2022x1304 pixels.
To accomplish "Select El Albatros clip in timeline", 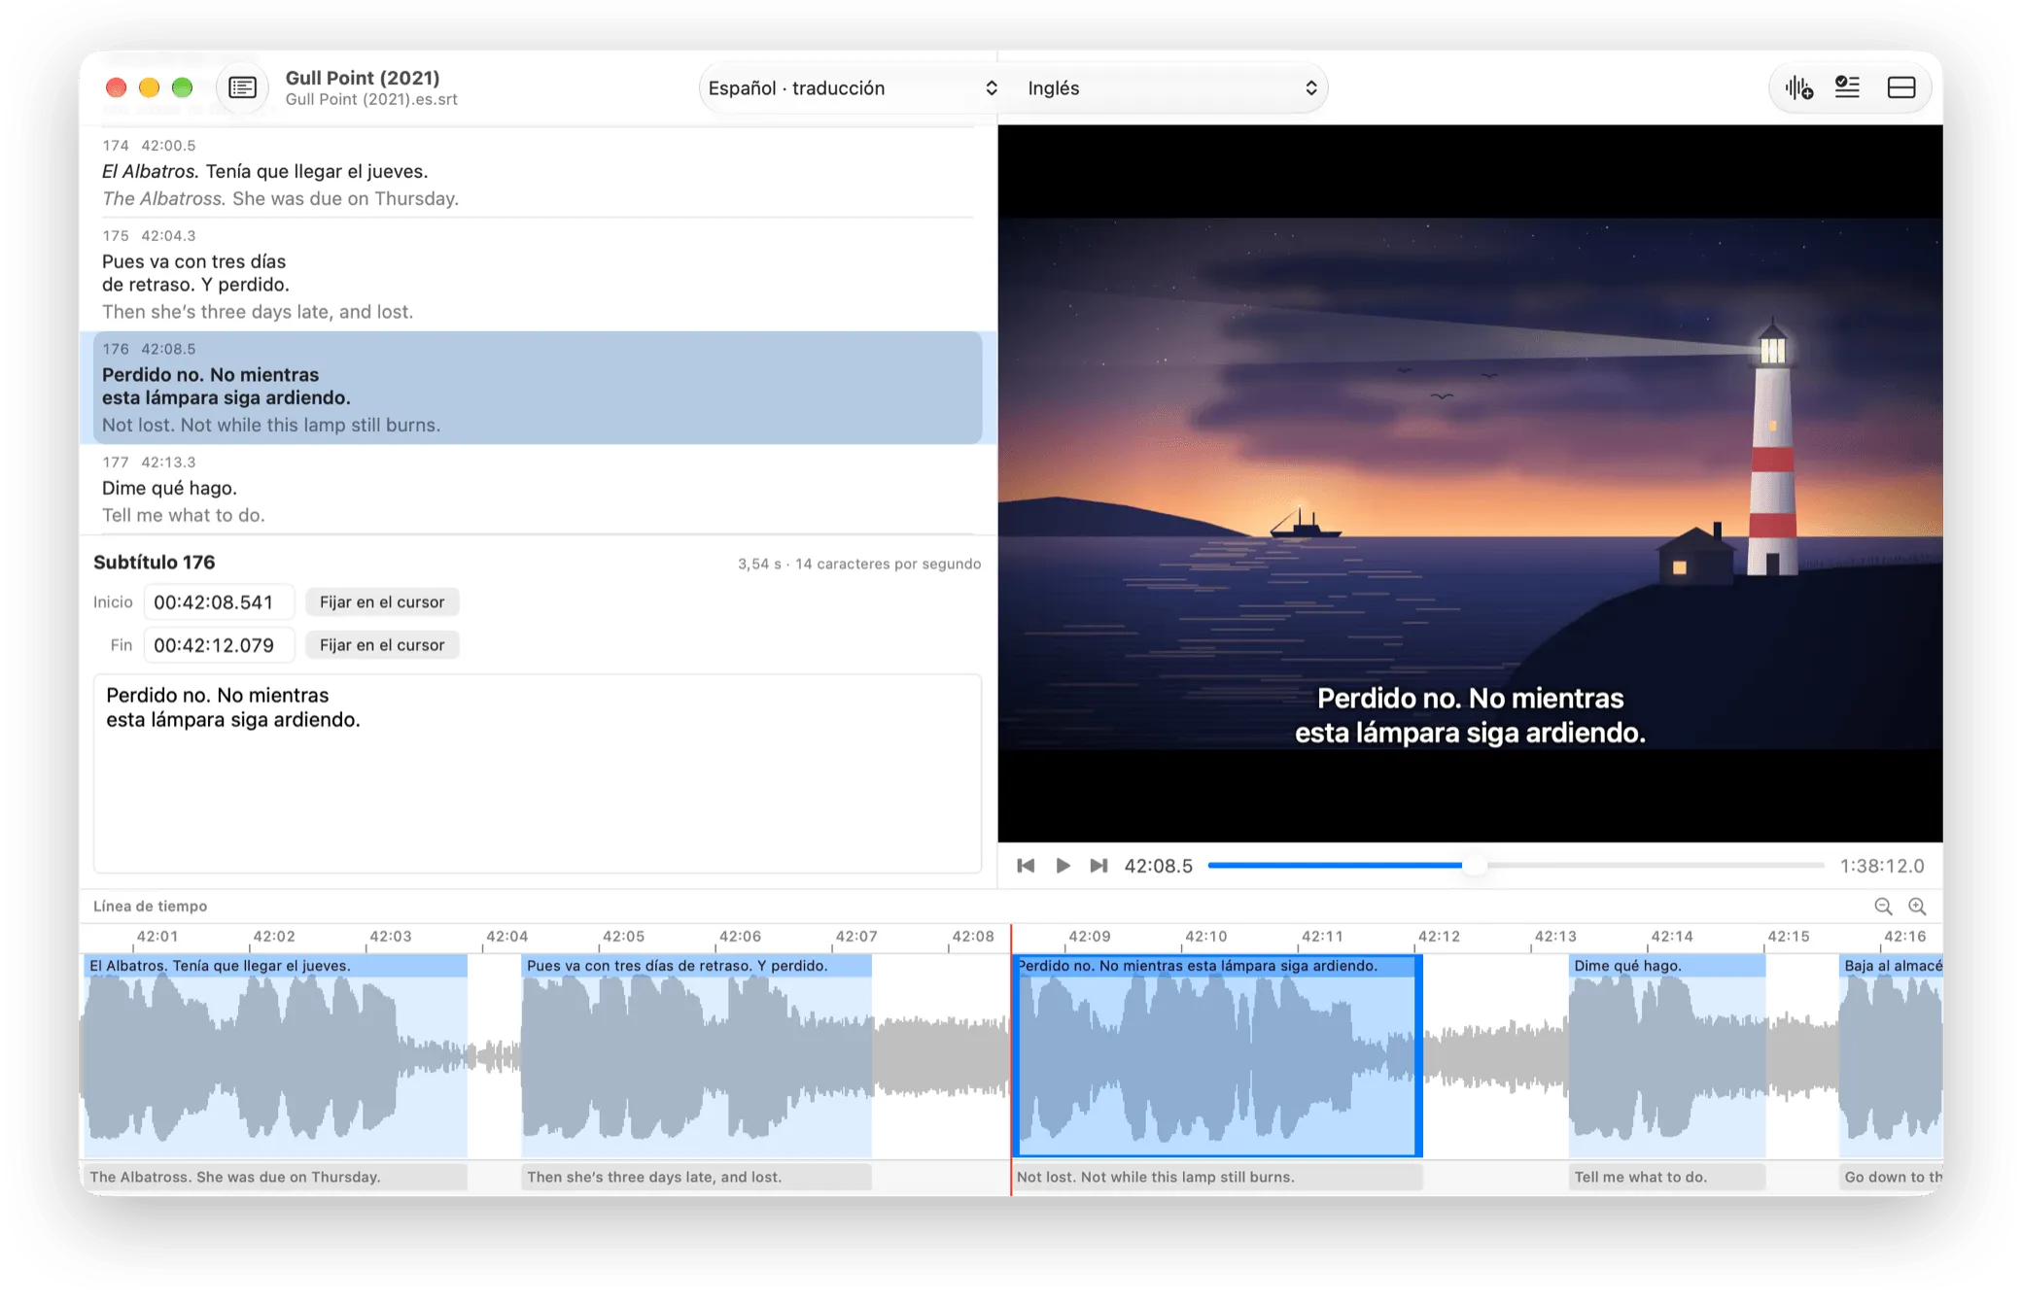I will 275,1055.
